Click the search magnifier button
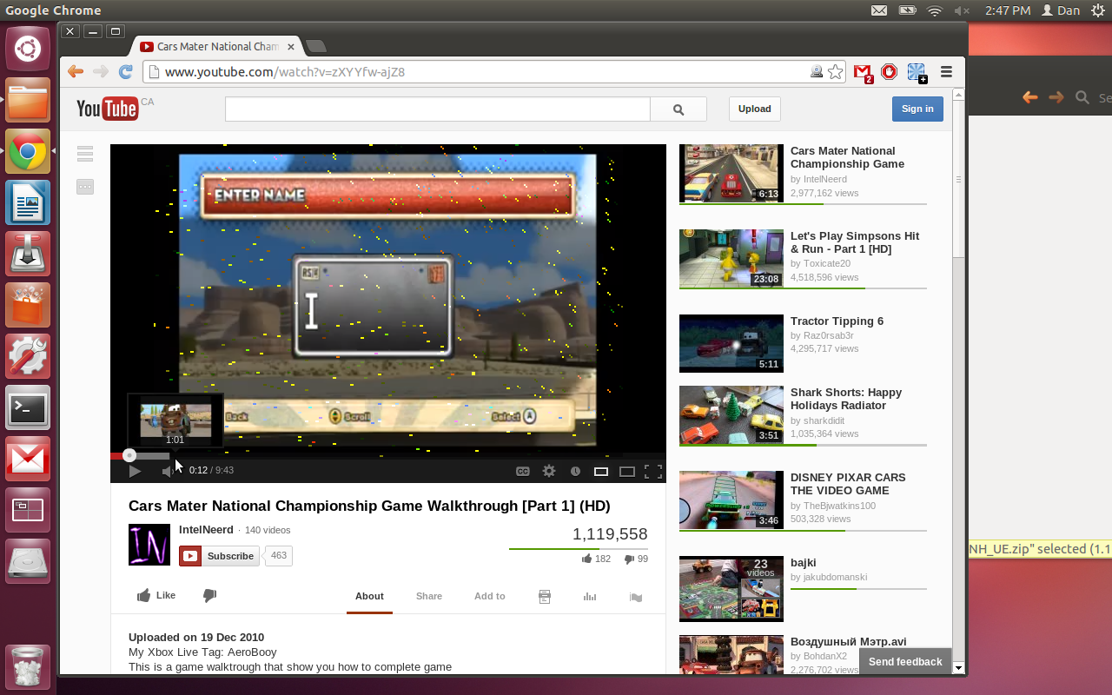The image size is (1112, 695). 678,109
